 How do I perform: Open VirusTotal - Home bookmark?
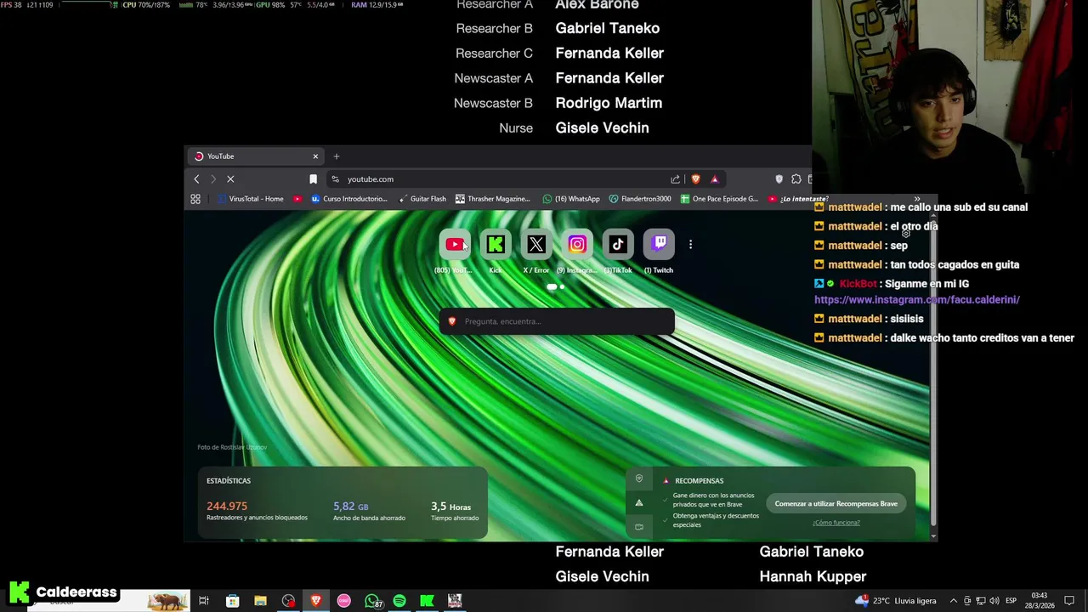[x=250, y=199]
